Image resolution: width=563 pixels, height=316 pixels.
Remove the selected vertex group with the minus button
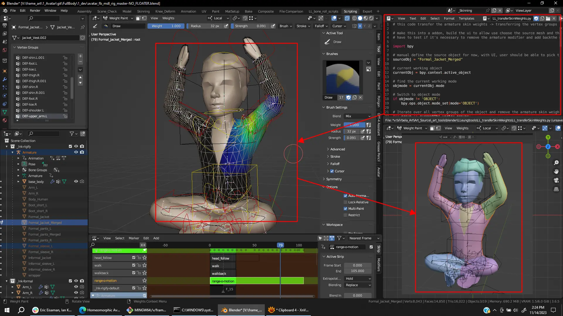80,62
